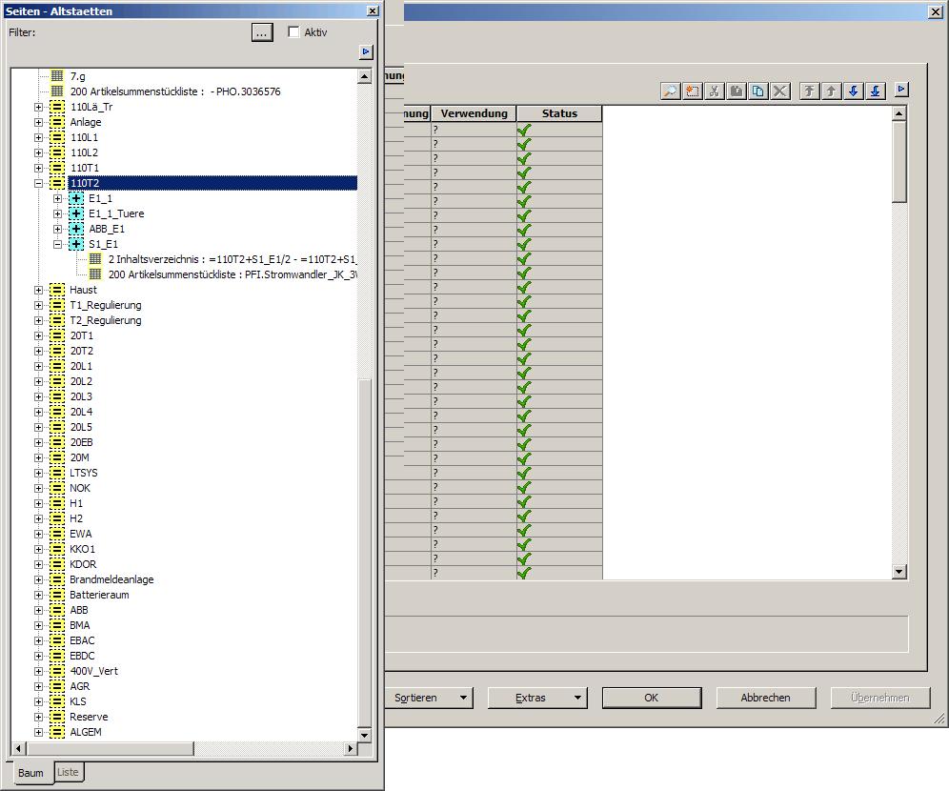Click the New entry icon with orange star
This screenshot has width=949, height=791.
[693, 91]
